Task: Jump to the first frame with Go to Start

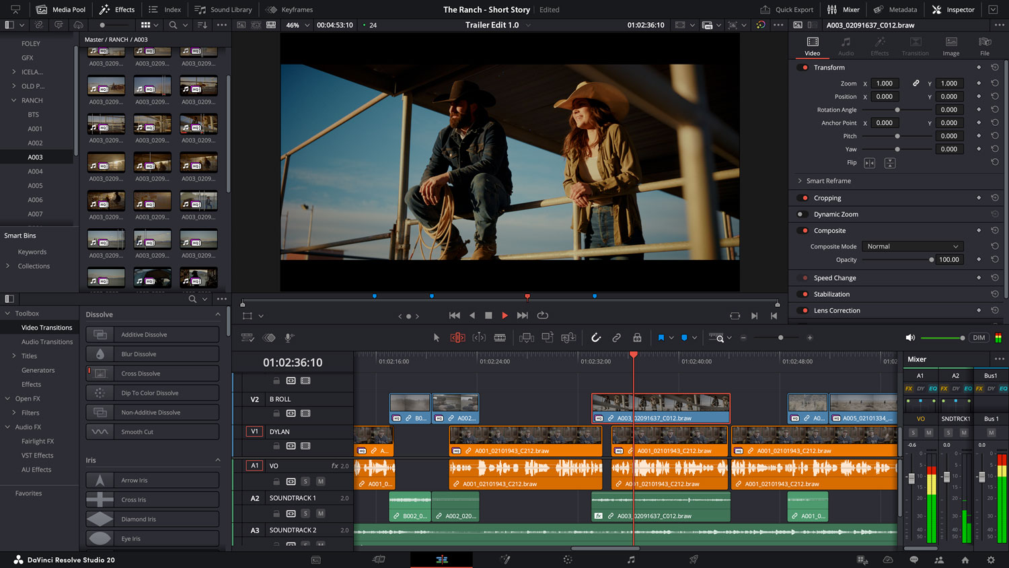Action: [455, 315]
